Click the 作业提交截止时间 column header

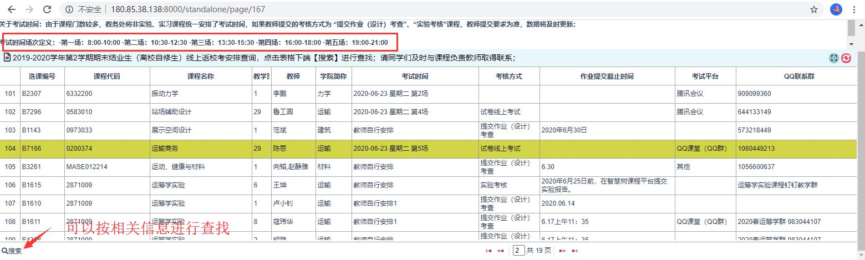[607, 76]
